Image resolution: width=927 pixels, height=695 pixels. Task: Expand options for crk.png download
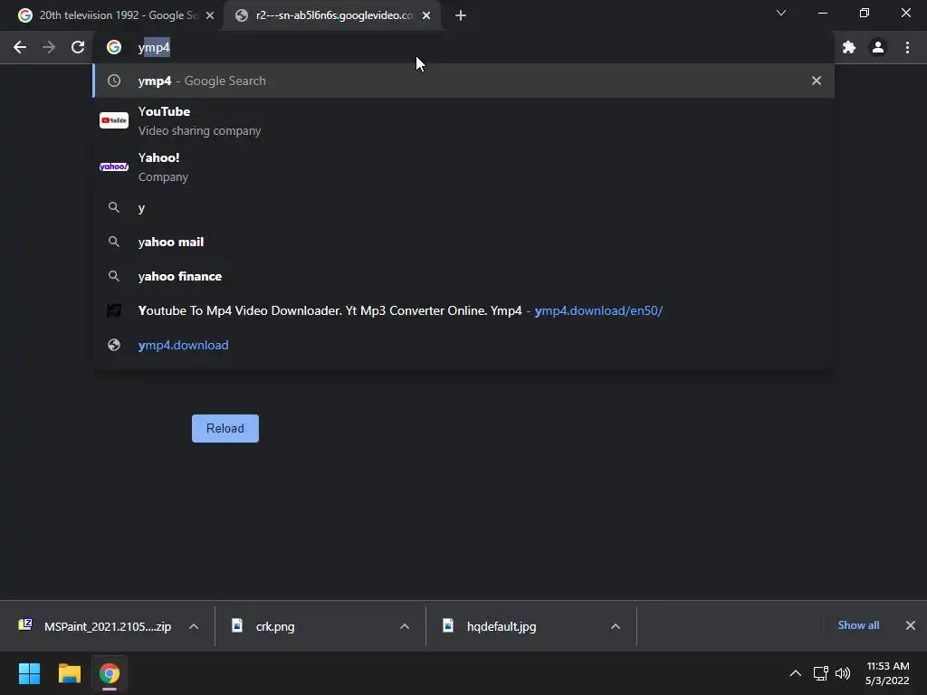pos(405,626)
